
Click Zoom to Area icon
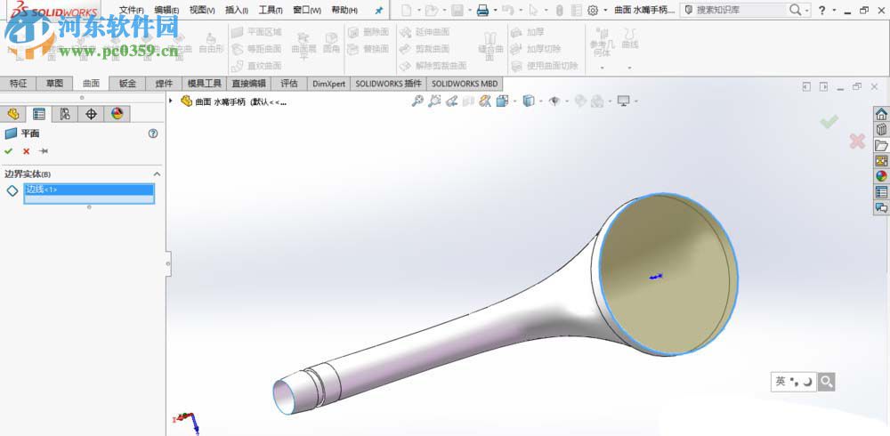[x=434, y=101]
